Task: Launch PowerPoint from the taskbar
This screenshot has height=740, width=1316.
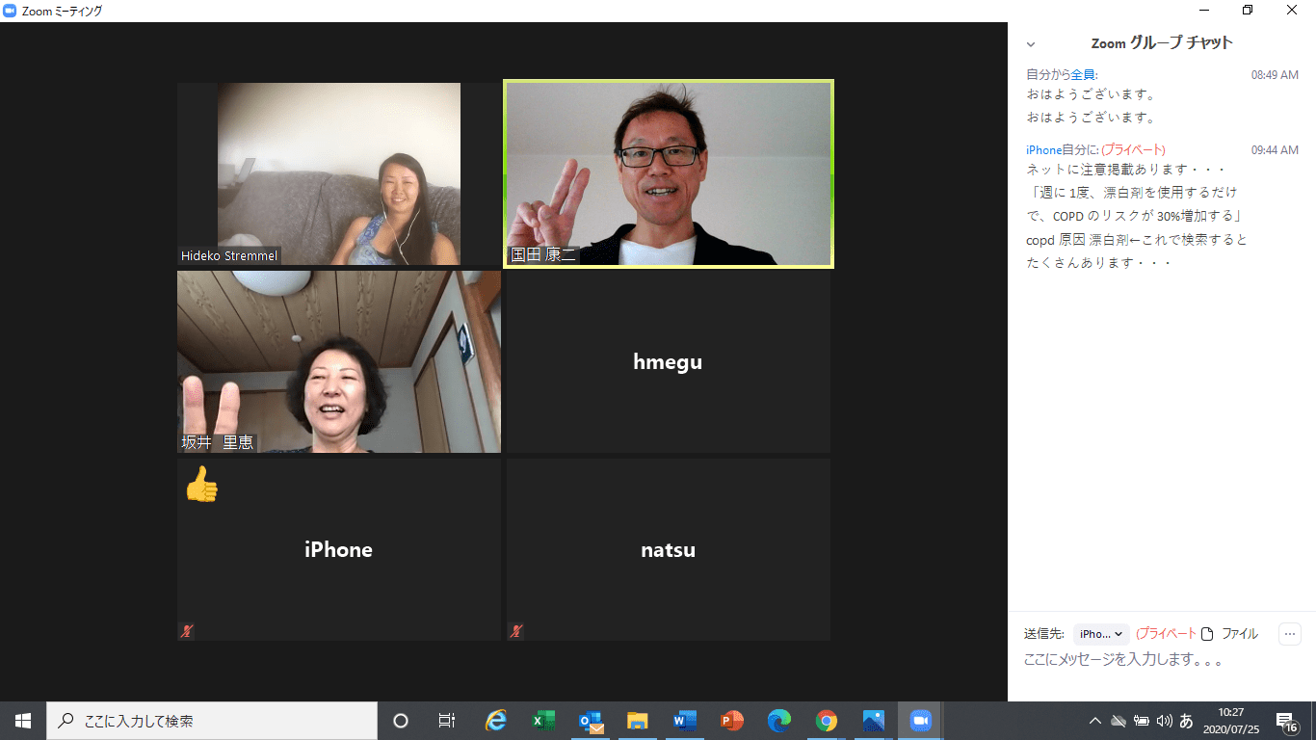Action: click(x=732, y=721)
